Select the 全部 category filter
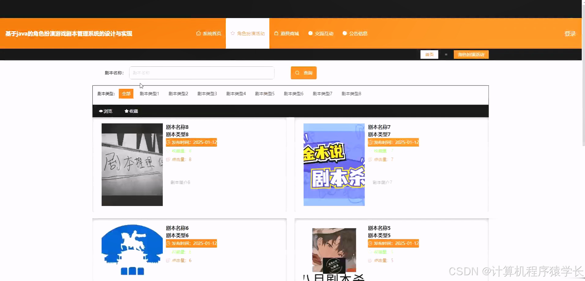585x281 pixels. [x=126, y=93]
